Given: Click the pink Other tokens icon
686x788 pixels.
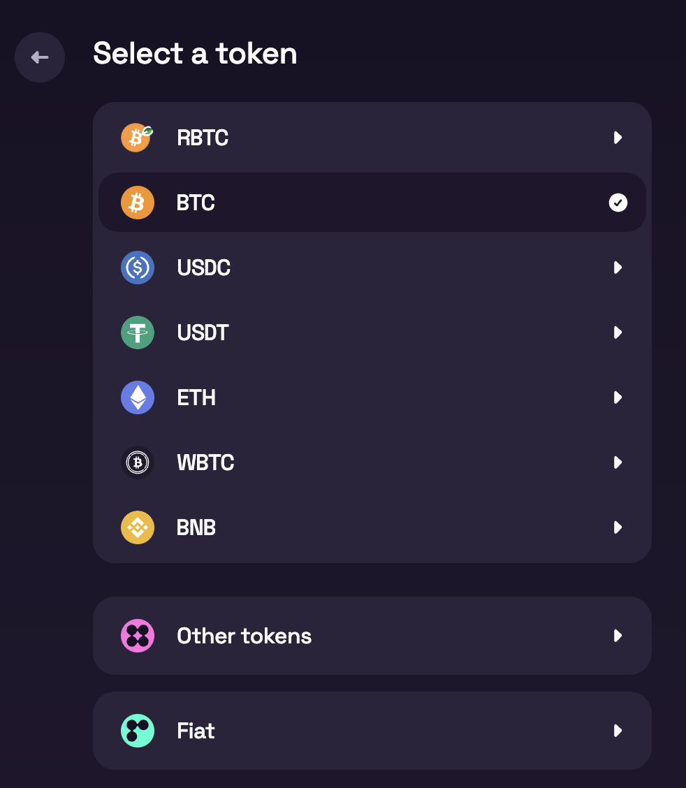Looking at the screenshot, I should [x=138, y=636].
